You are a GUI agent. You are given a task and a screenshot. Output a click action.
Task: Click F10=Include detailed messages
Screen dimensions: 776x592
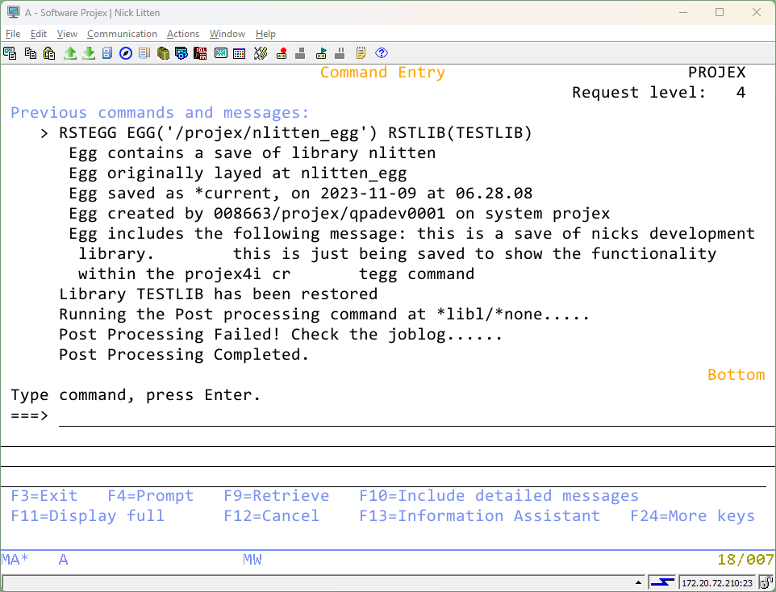point(499,495)
